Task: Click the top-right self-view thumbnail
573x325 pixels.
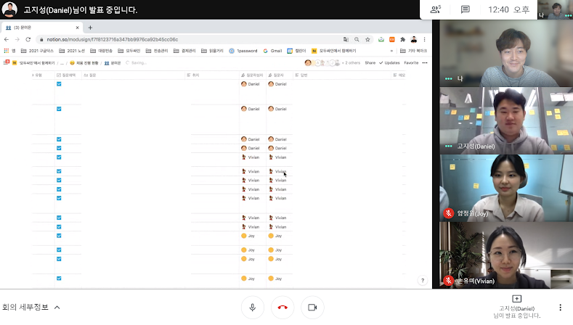Action: click(x=555, y=9)
